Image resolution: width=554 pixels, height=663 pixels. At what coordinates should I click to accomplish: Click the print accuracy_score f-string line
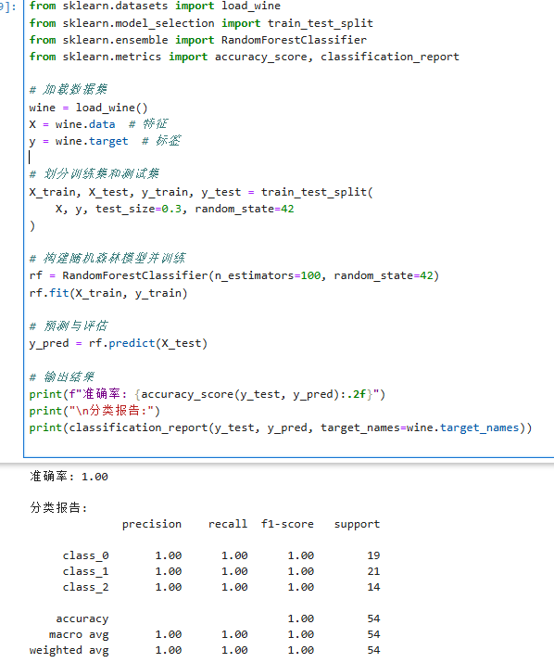[208, 394]
